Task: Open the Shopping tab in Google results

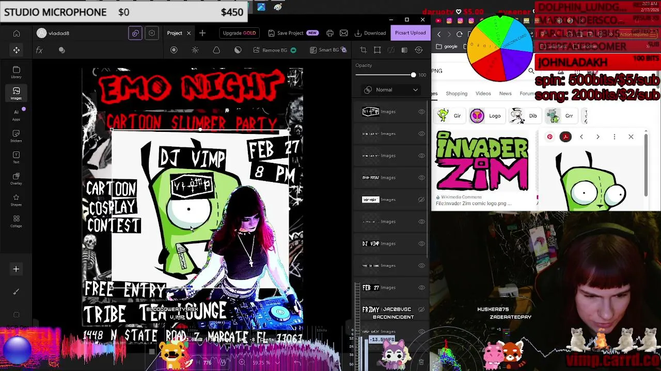Action: click(457, 93)
